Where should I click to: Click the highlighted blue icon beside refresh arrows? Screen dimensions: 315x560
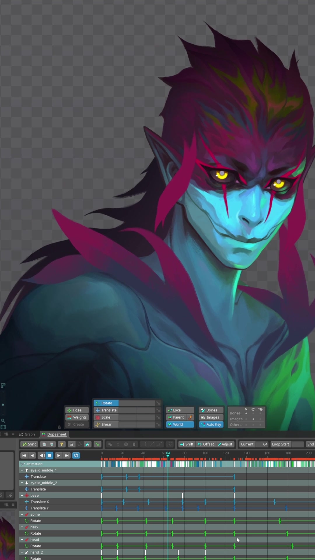pyautogui.click(x=87, y=444)
